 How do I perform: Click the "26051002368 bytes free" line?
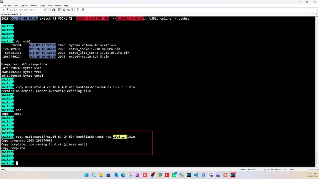click(21, 72)
